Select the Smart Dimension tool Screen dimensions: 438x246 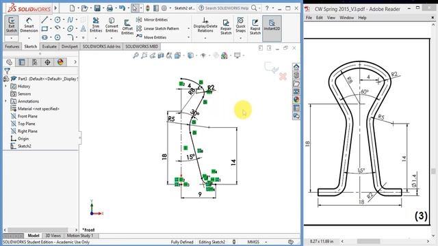(x=29, y=25)
